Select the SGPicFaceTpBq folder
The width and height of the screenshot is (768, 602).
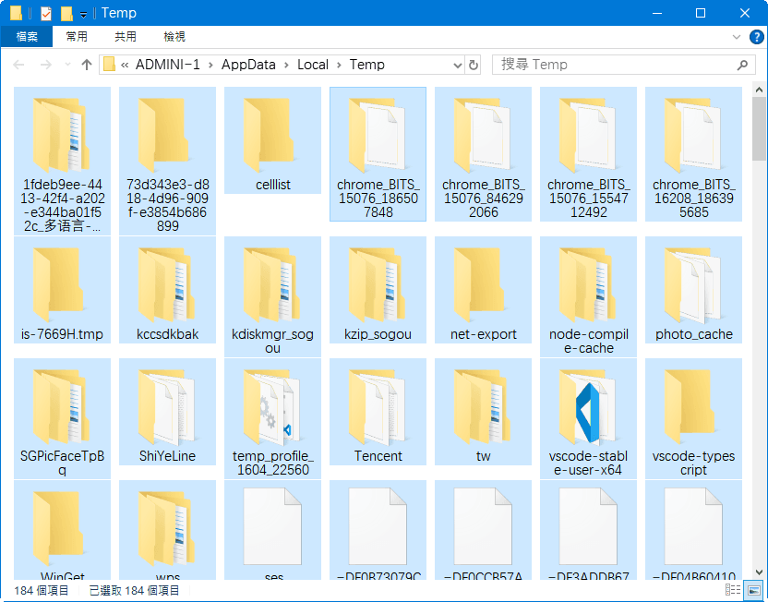[x=62, y=419]
